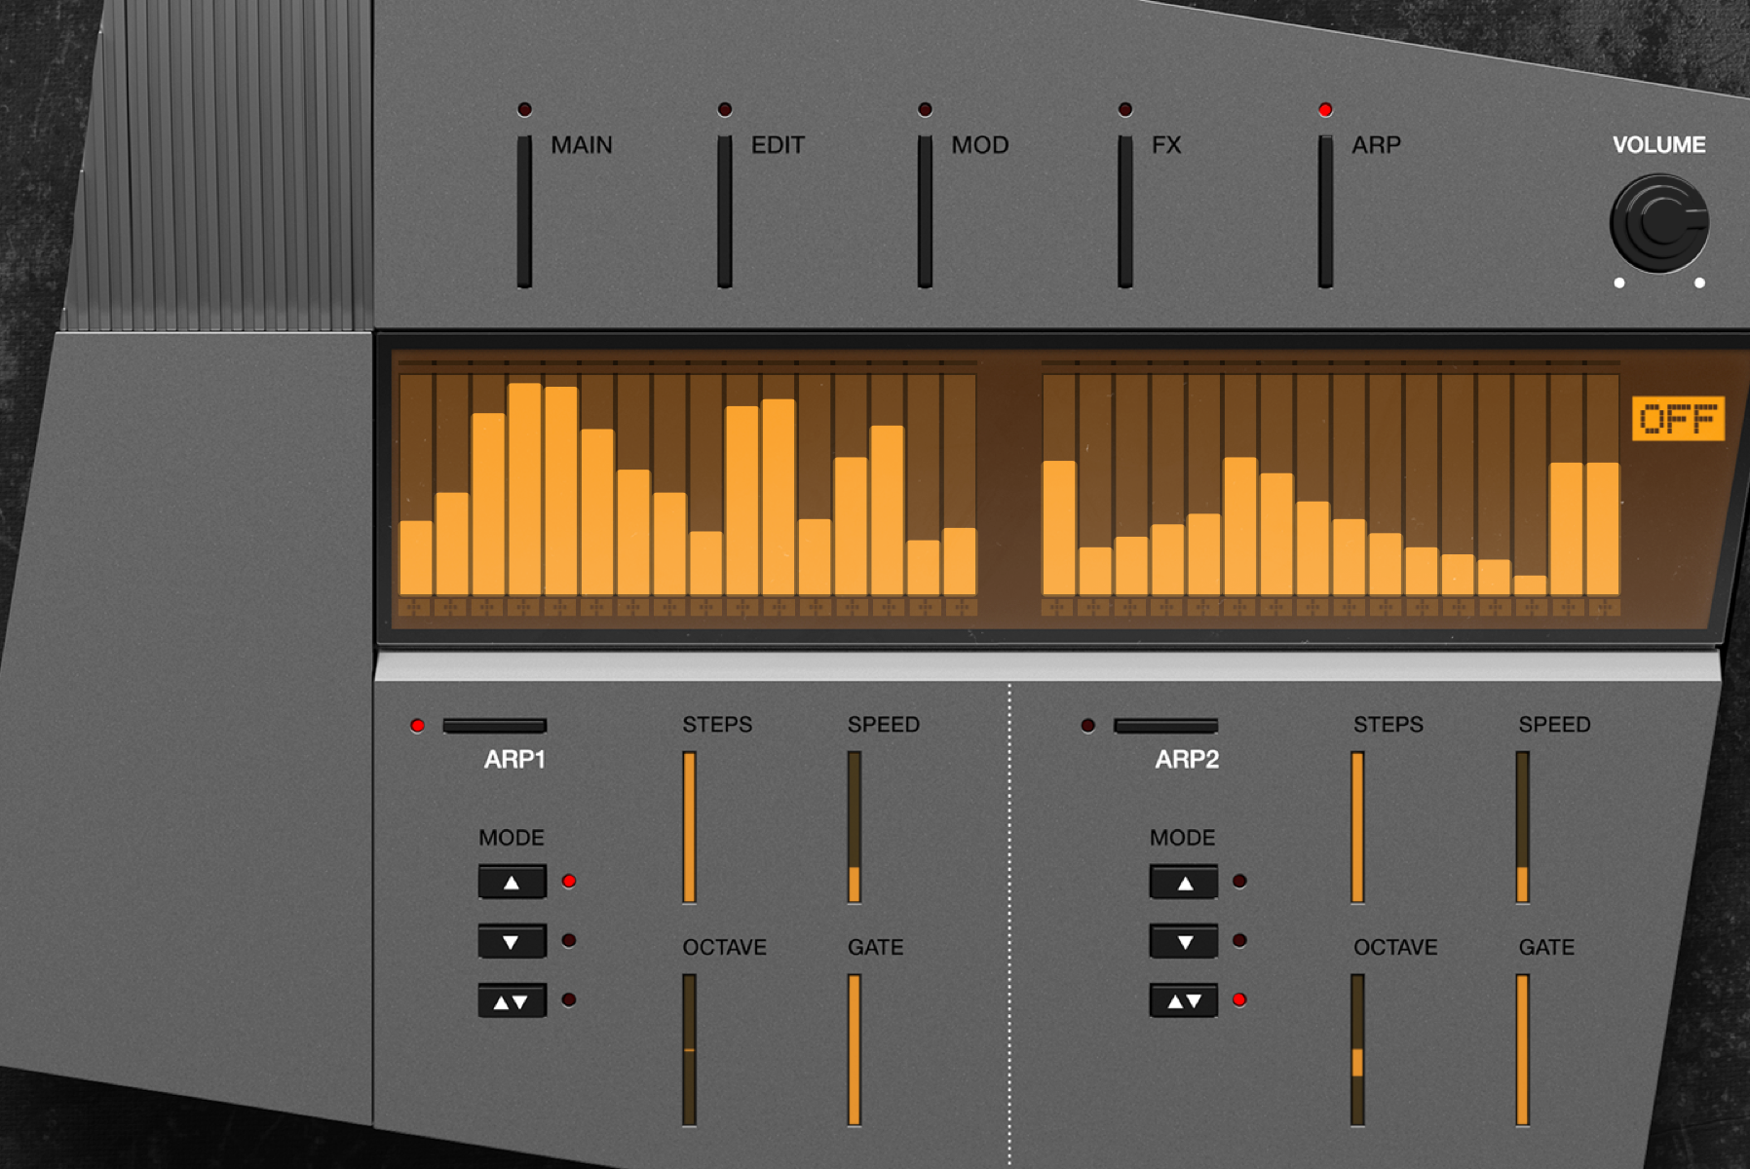Adjust the ARP1 STEPS slider
1750x1169 pixels.
pyautogui.click(x=690, y=828)
